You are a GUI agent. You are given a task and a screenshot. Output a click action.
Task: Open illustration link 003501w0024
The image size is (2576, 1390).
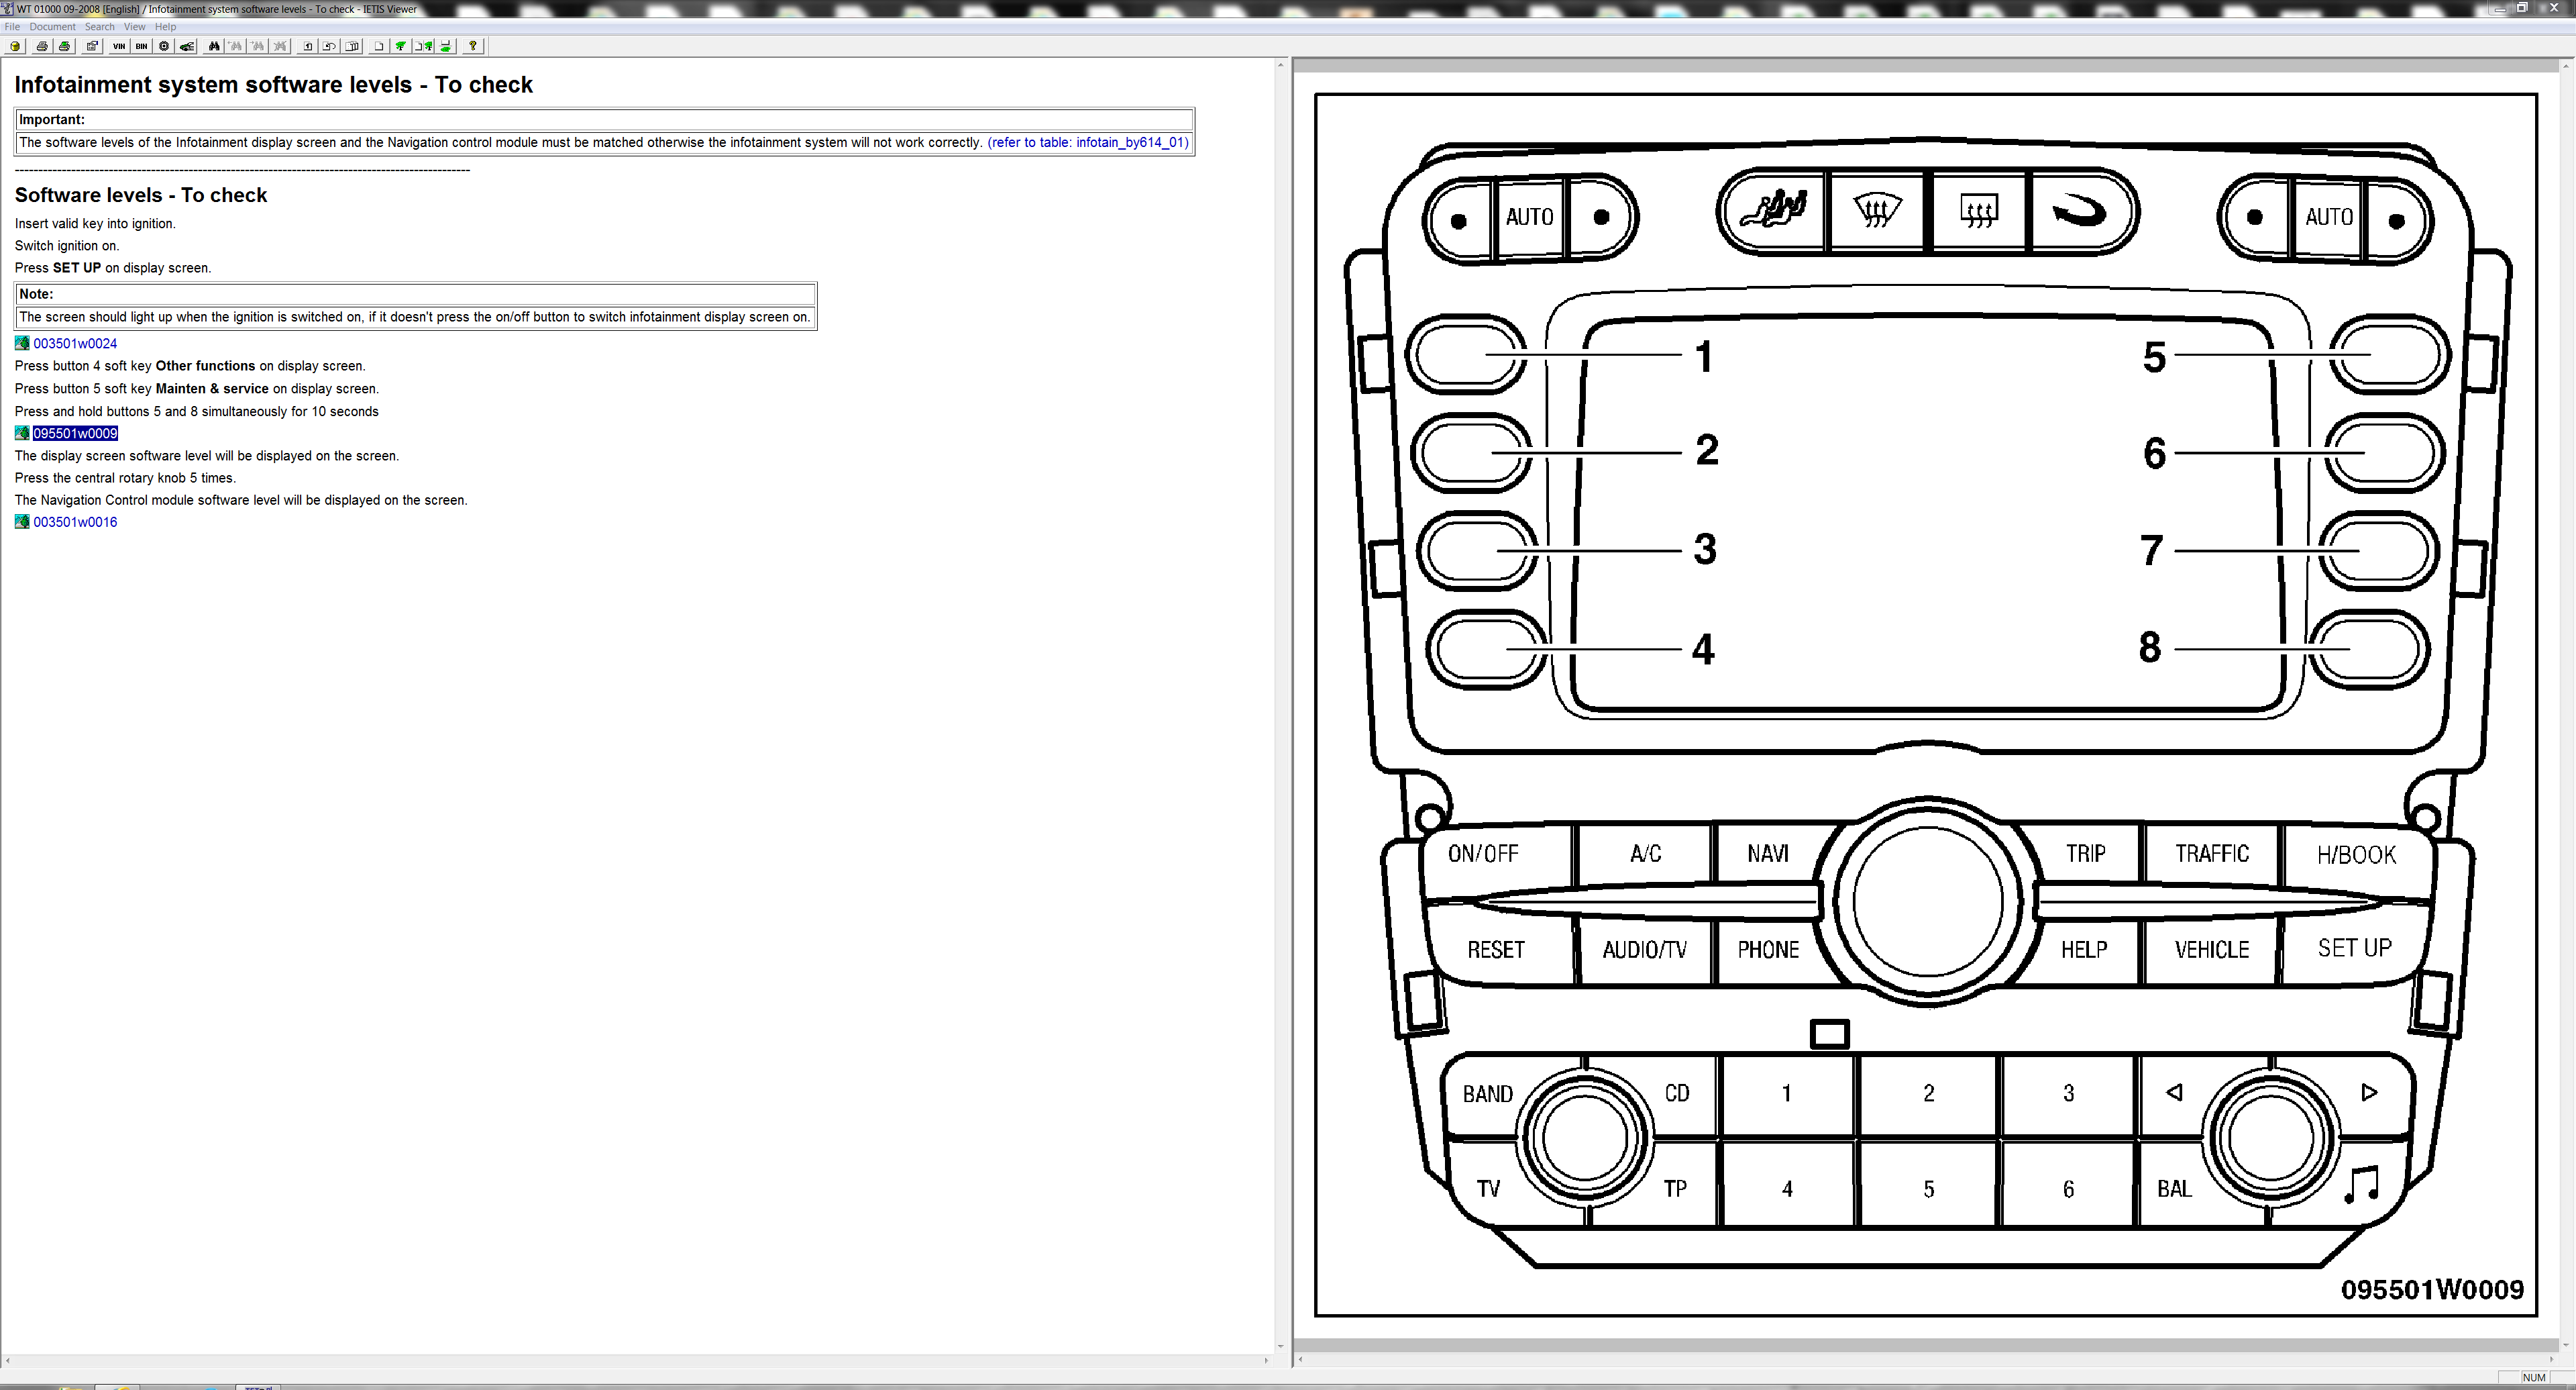75,343
